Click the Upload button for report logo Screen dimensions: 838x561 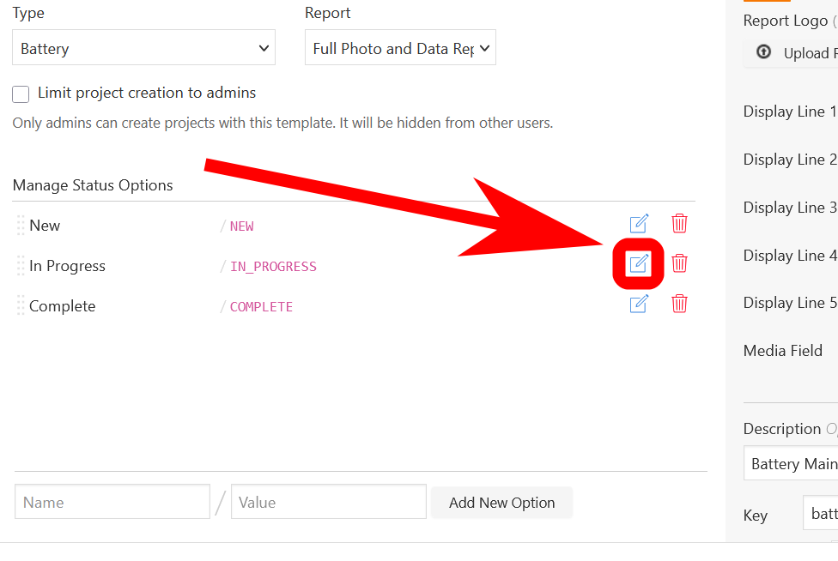click(792, 53)
